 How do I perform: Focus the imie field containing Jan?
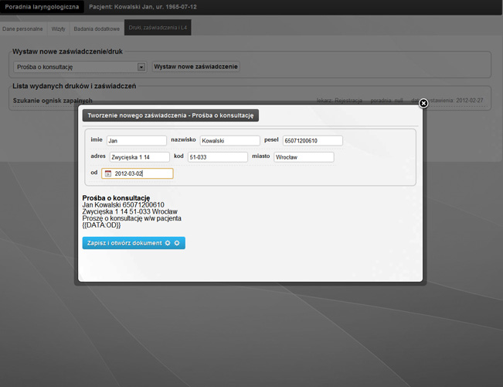pyautogui.click(x=137, y=140)
